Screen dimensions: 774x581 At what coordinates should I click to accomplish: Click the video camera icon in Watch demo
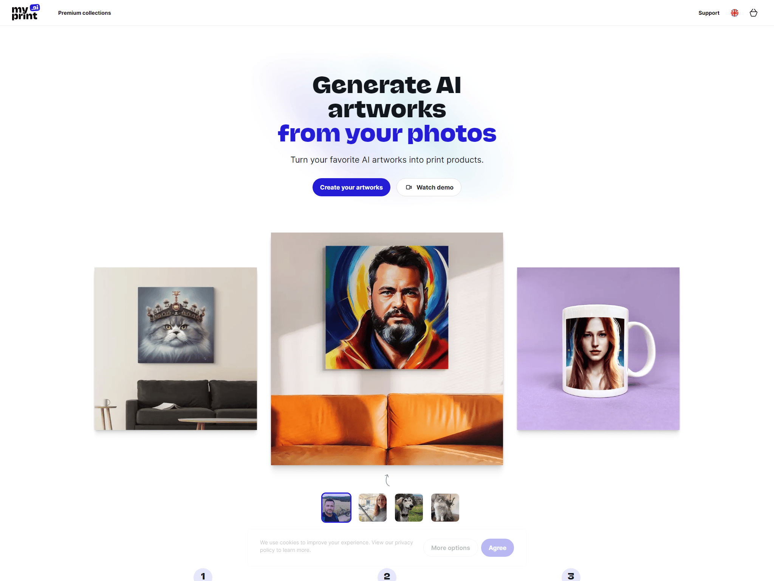click(x=409, y=187)
